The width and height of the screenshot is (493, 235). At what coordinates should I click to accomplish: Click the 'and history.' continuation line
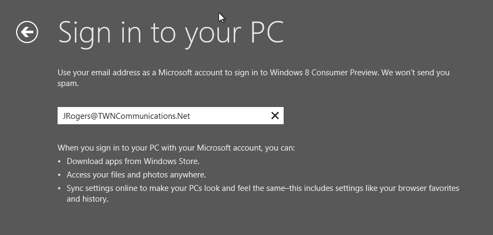[87, 199]
